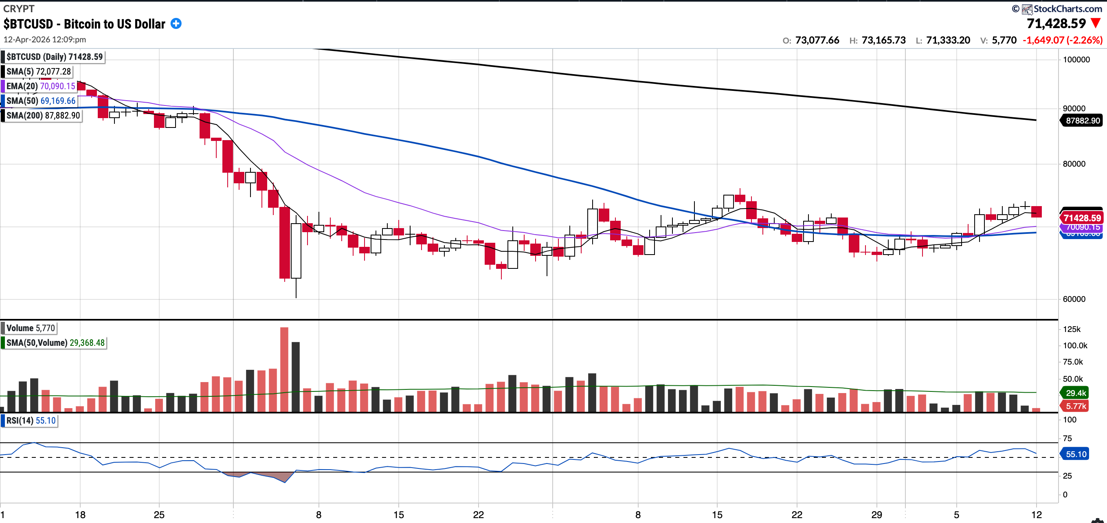Viewport: 1107px width, 523px height.
Task: Click the RSI(14) 55.10 indicator label
Action: click(x=31, y=420)
